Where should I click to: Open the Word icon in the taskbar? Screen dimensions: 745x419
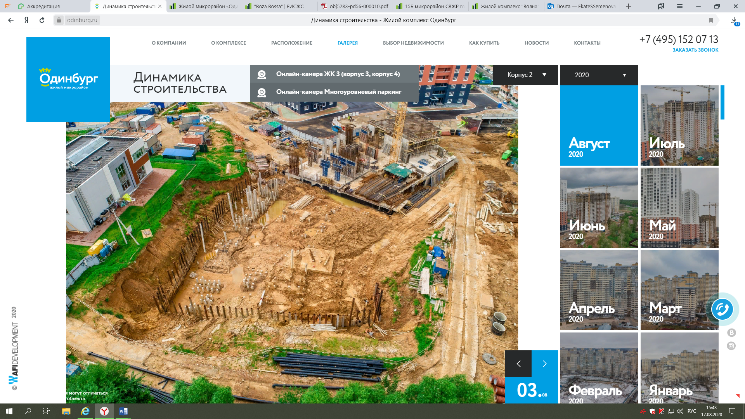click(x=123, y=411)
